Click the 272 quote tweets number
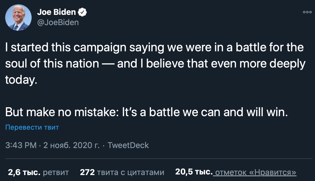 87,172
